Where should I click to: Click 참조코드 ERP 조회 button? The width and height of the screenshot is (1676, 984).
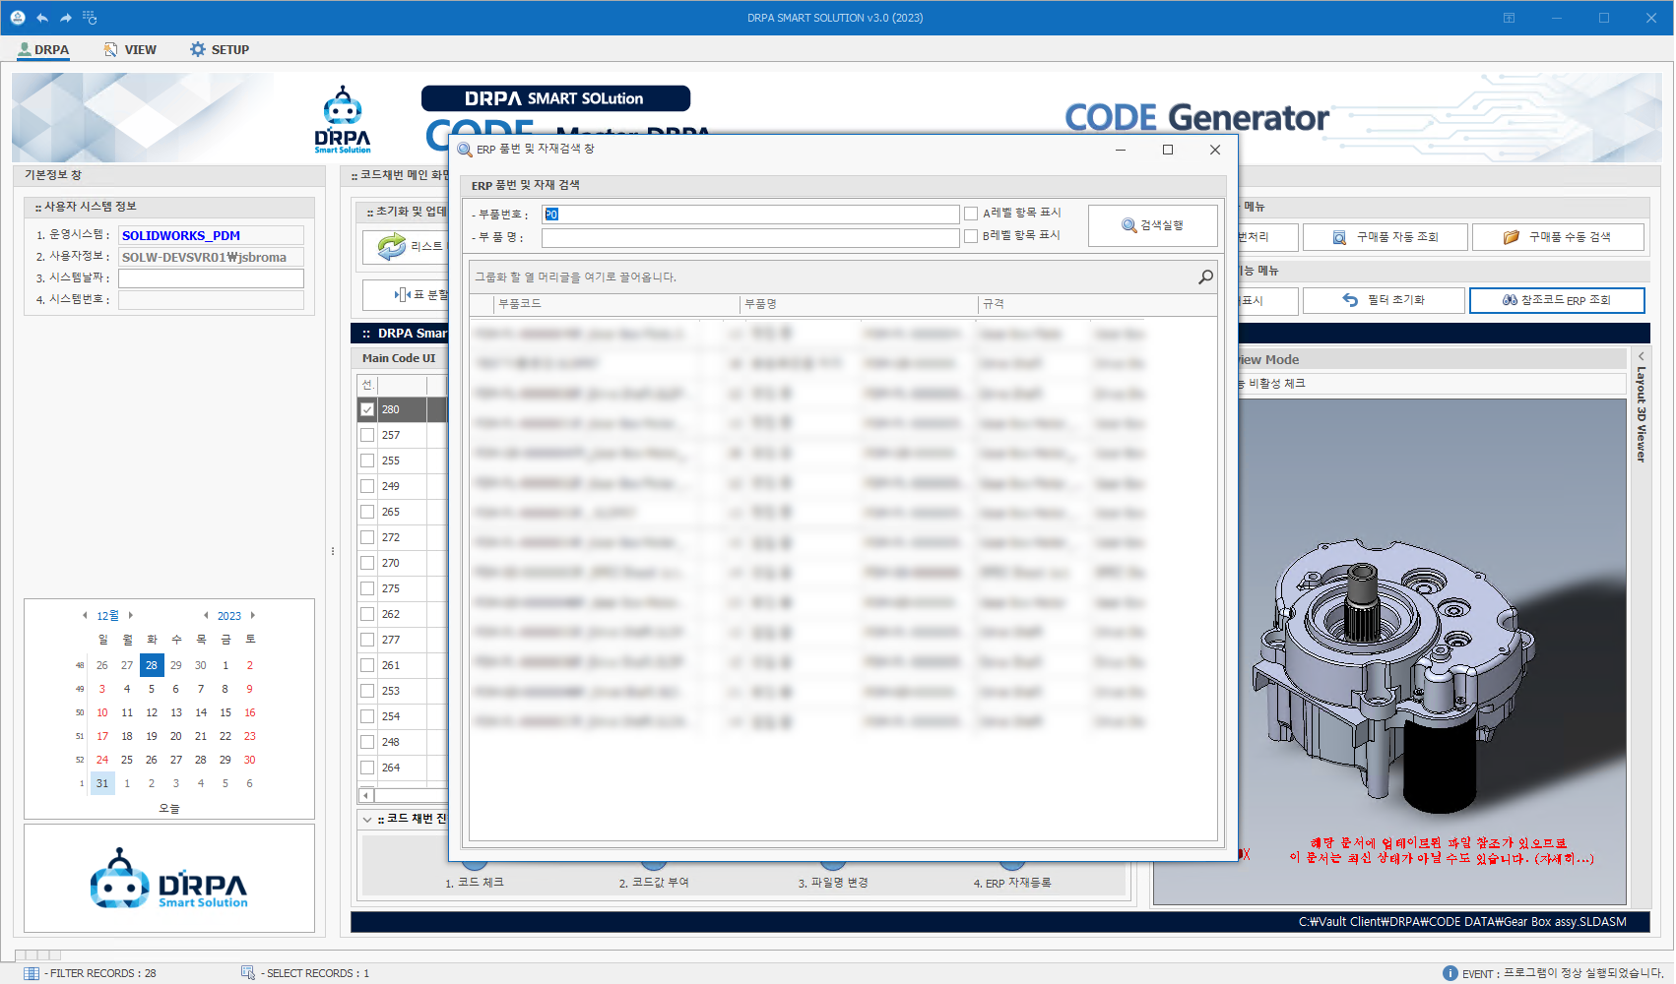(1557, 300)
